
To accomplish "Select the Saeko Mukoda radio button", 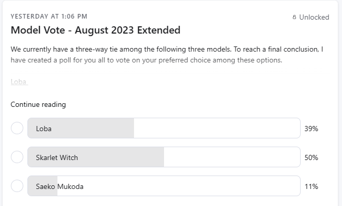I will point(17,186).
